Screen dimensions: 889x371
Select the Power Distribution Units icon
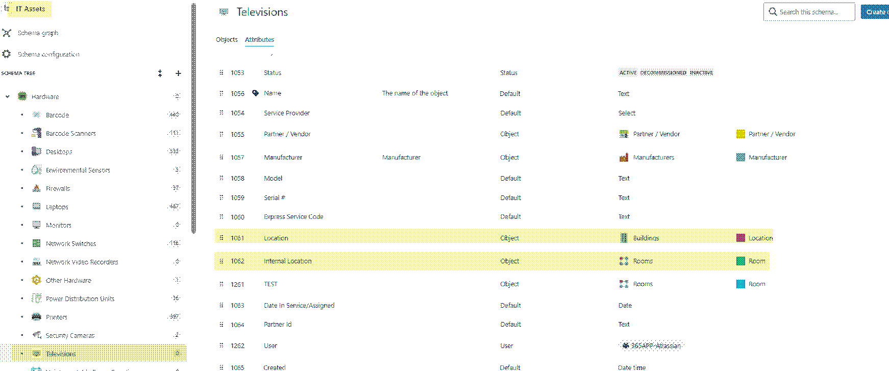pos(37,299)
